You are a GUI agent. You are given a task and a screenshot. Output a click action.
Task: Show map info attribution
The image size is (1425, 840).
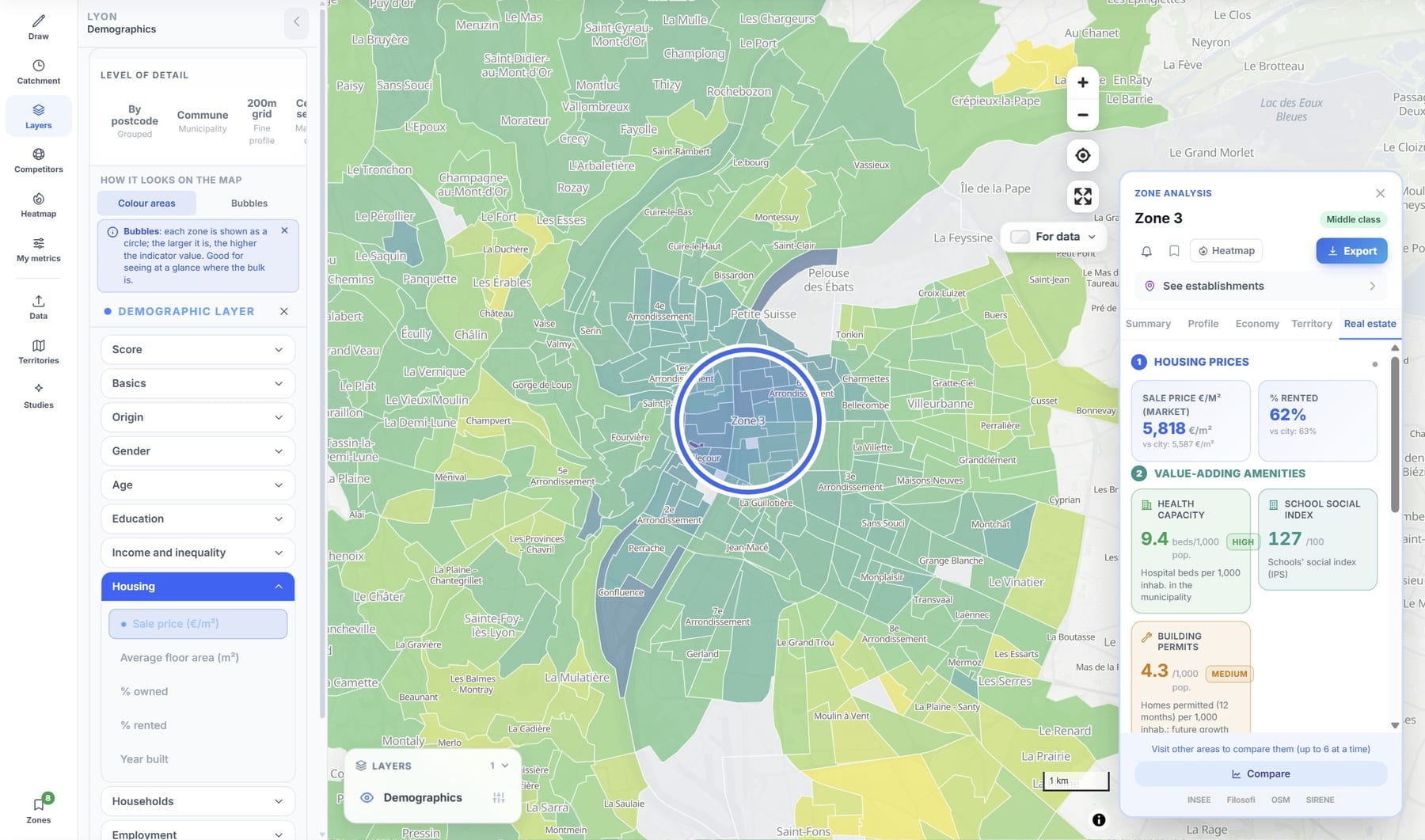coord(1099,820)
